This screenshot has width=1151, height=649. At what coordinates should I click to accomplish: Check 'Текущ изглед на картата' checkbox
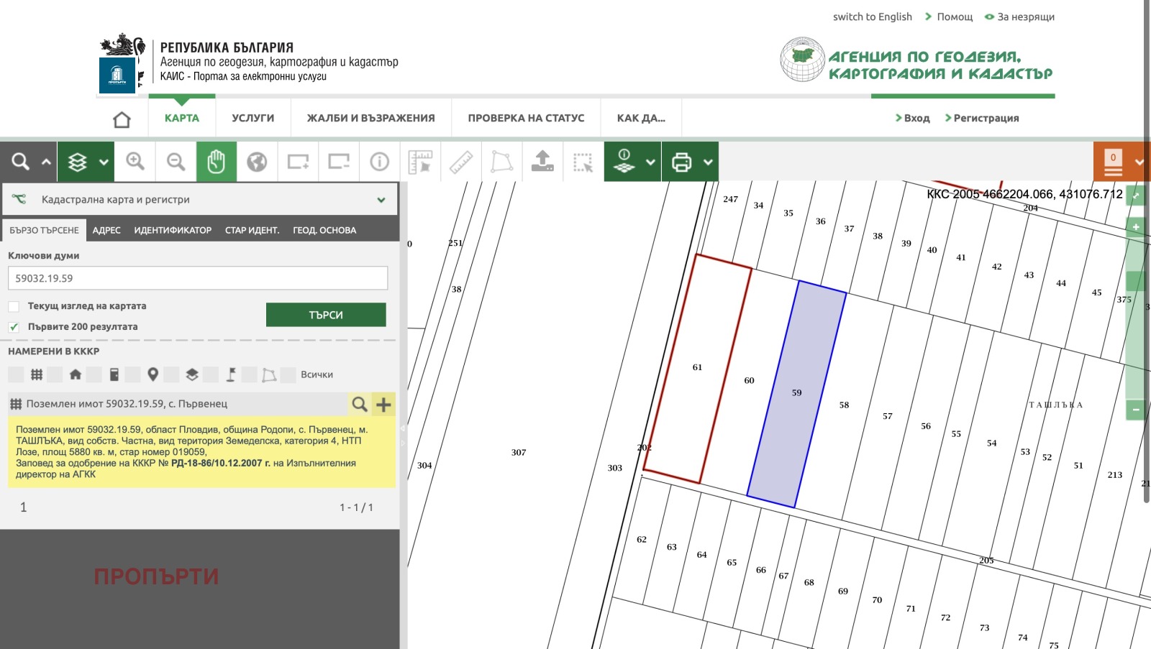pos(14,306)
